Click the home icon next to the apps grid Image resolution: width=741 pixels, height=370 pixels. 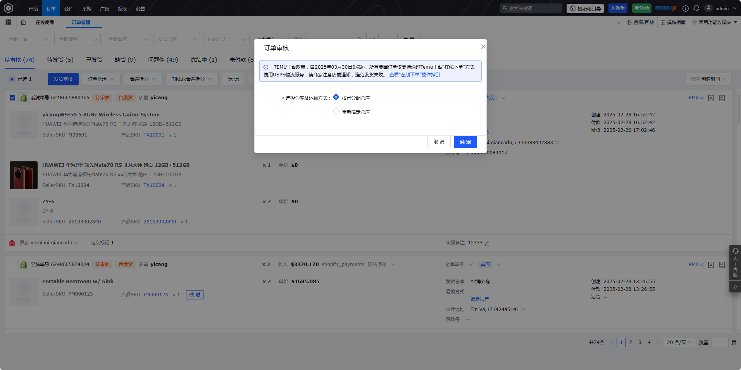pos(23,22)
